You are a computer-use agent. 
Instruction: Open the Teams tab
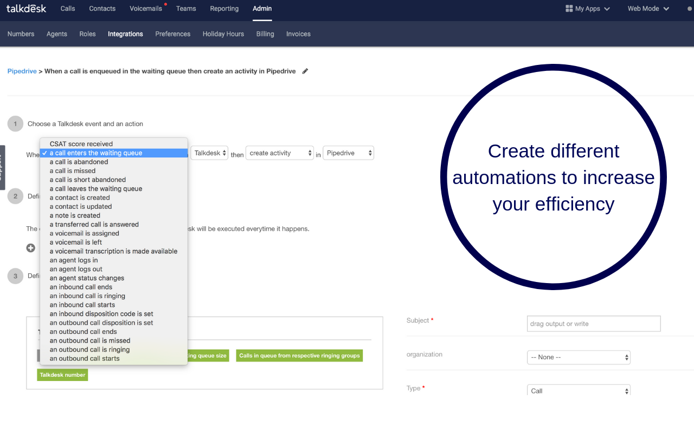coord(186,9)
